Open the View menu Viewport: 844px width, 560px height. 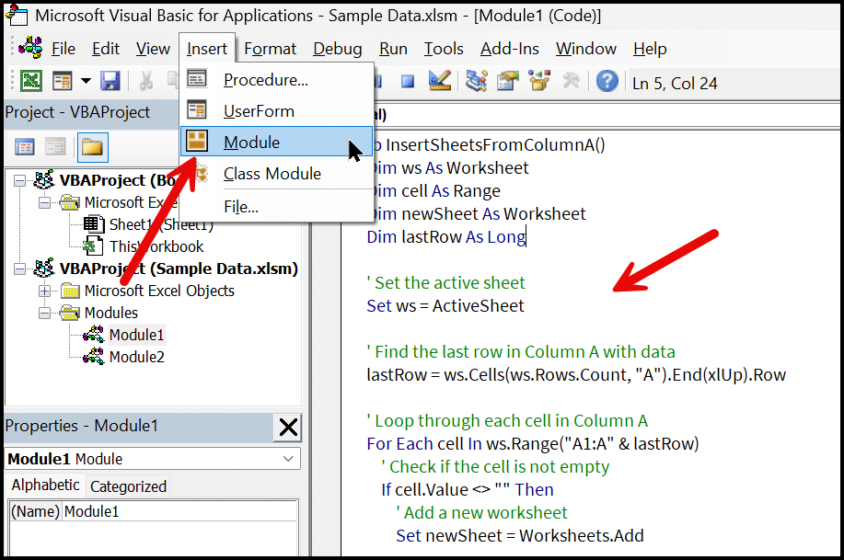[153, 49]
